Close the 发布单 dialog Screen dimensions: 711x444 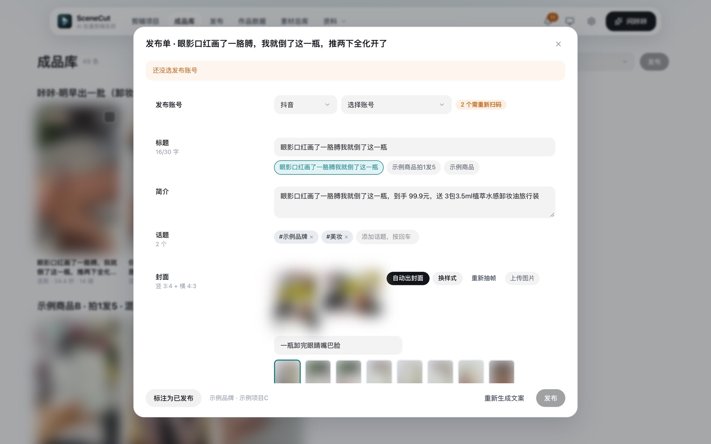click(x=558, y=44)
